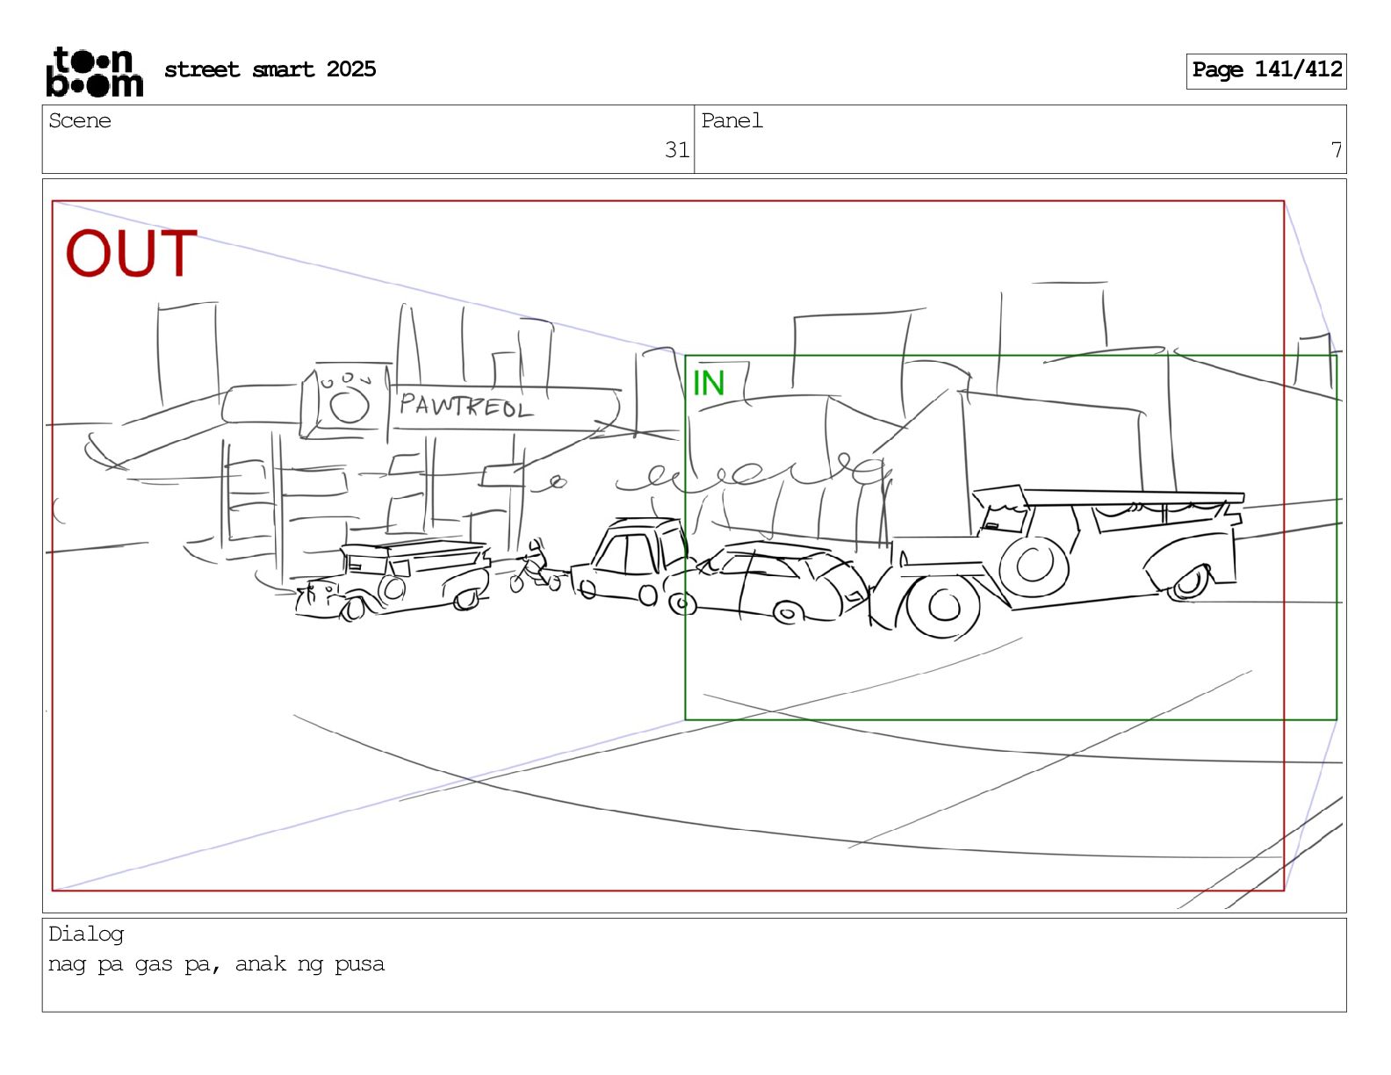Select the "Dialog" section label

point(86,934)
